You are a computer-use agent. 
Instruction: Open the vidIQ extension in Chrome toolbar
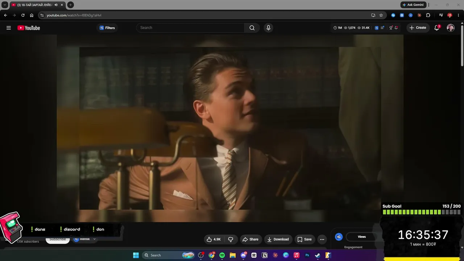point(410,15)
